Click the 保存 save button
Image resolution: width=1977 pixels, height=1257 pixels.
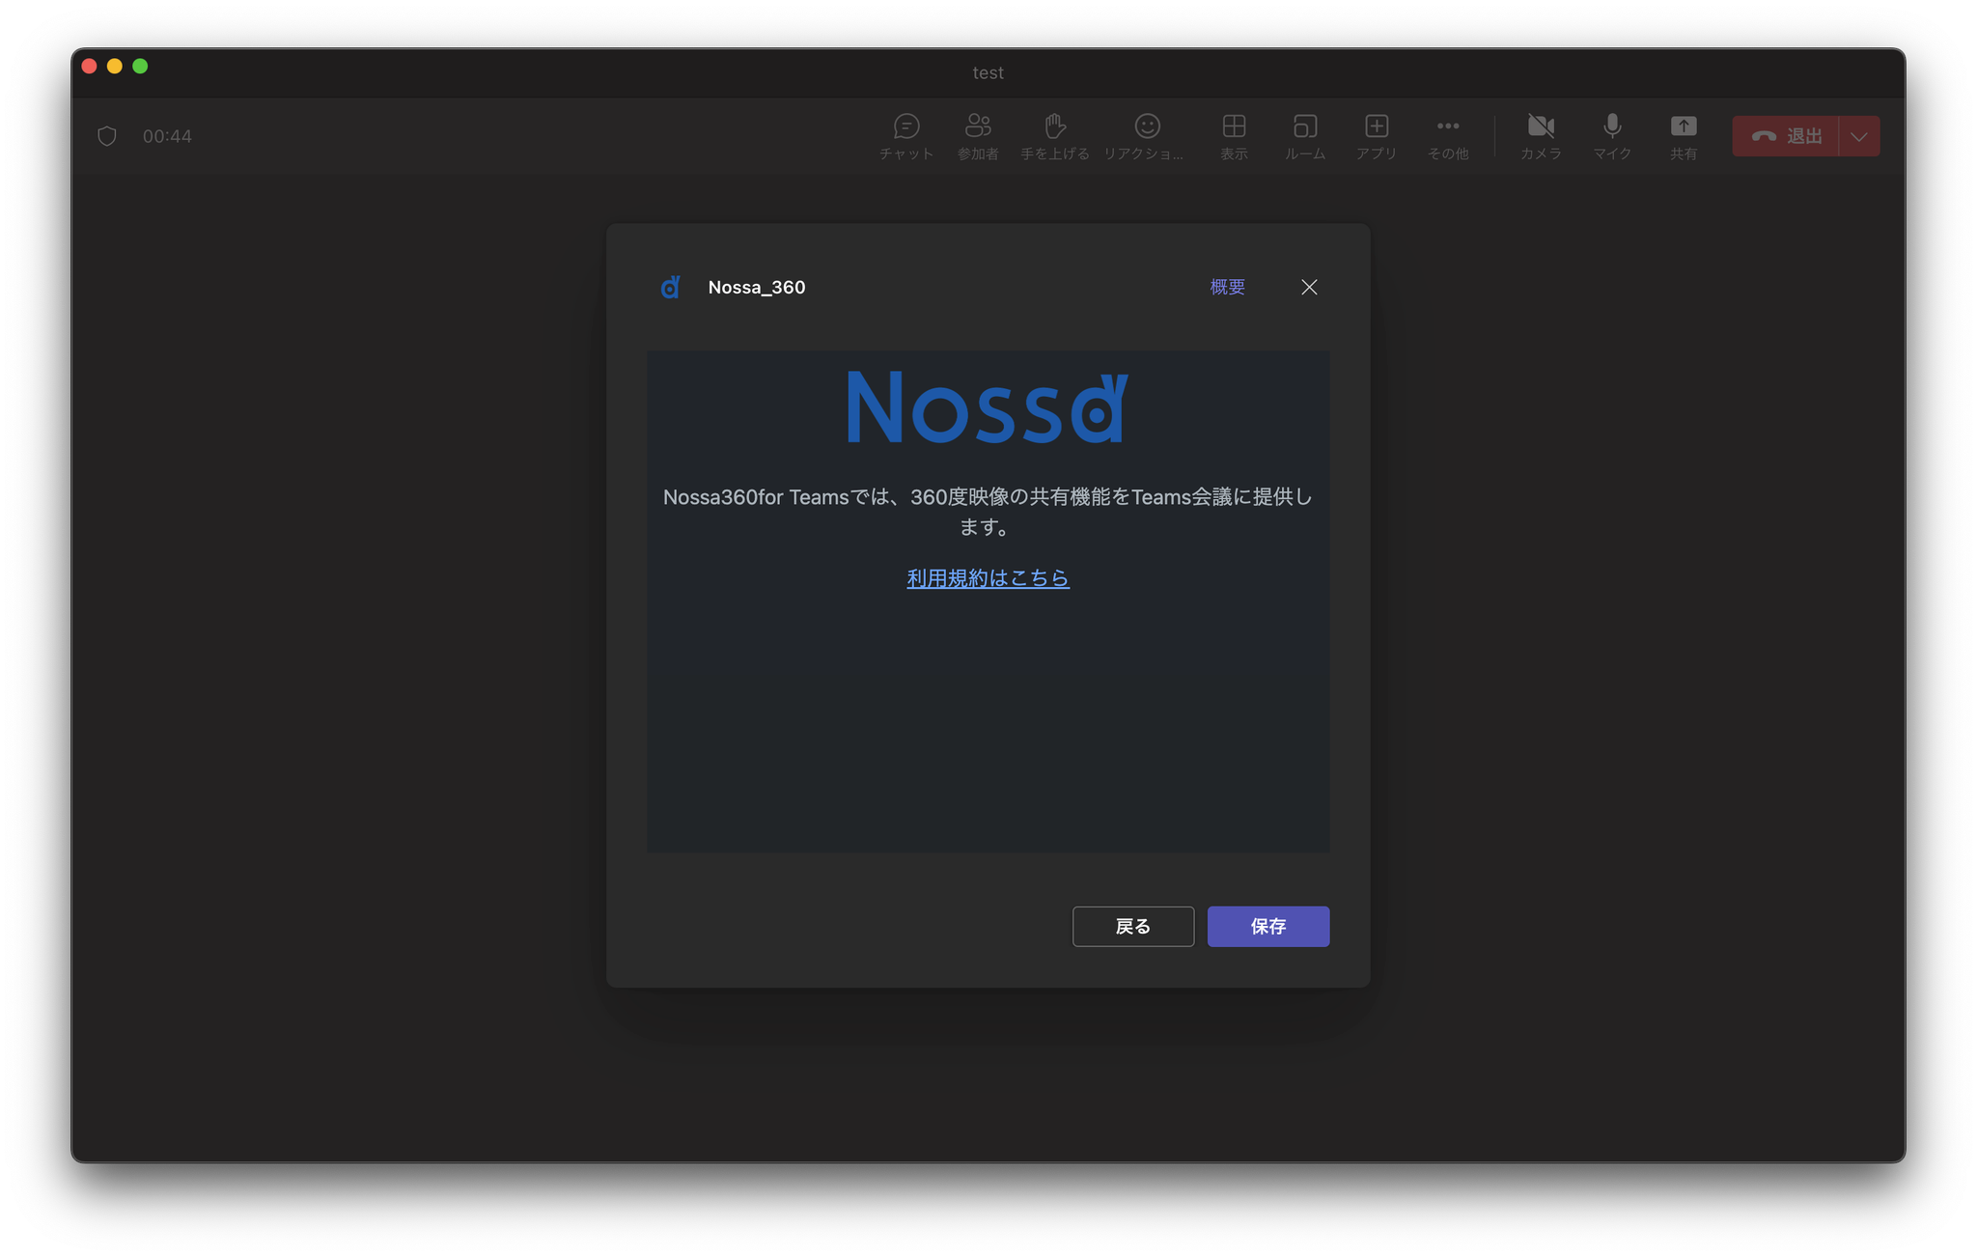click(1267, 926)
